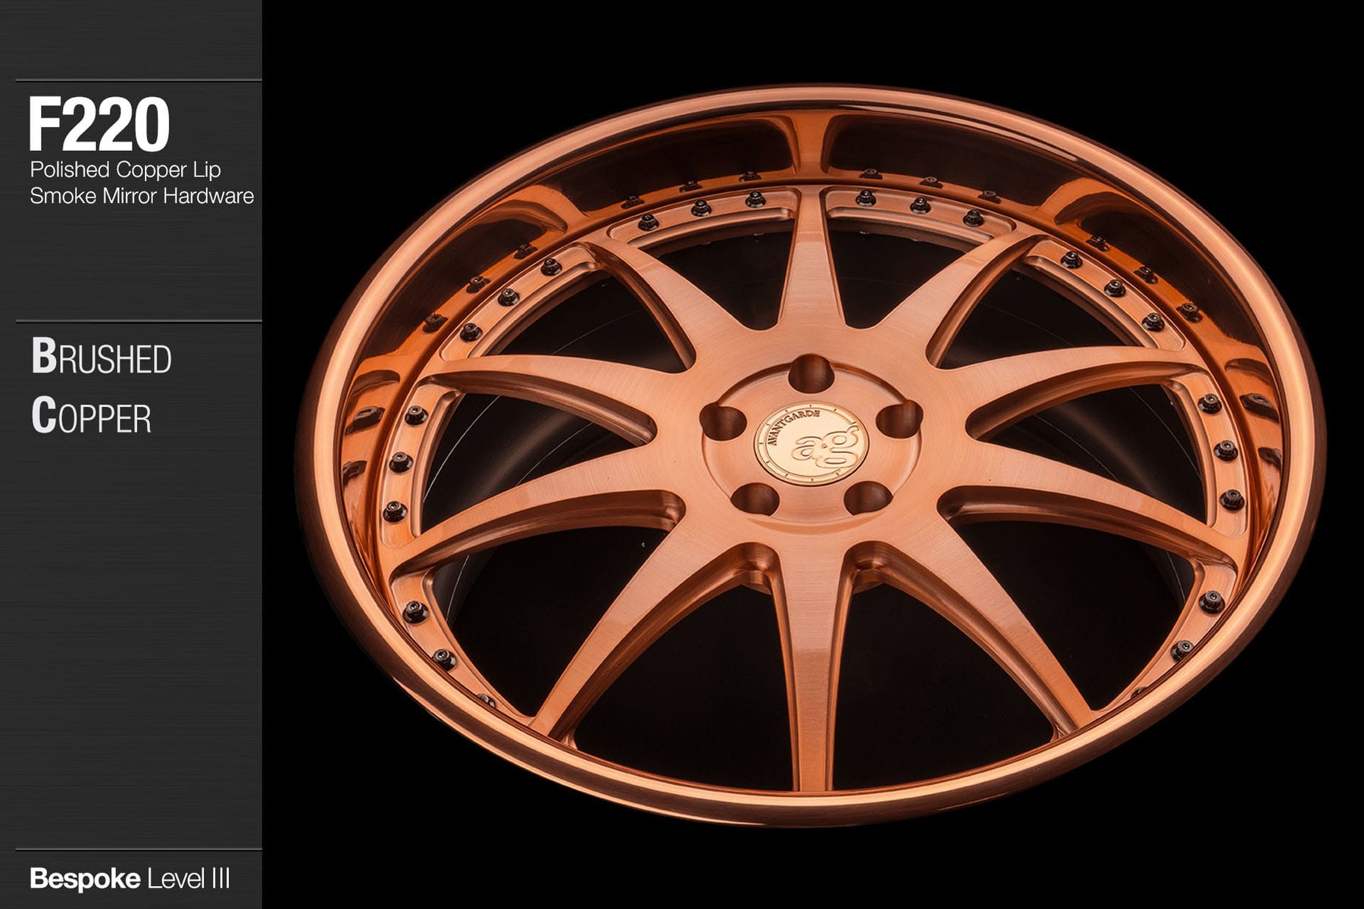
Task: Click the rightmost lug hole on hub
Action: pos(903,417)
